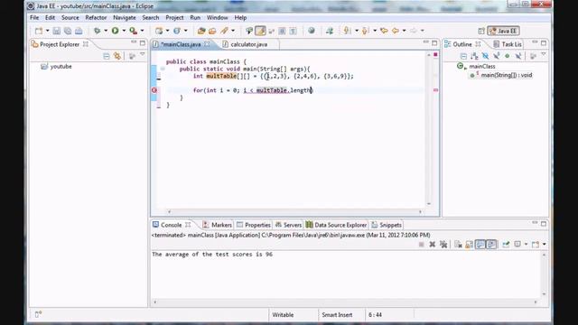Click the Search flashlight toolbar icon
This screenshot has width=578, height=325.
(224, 31)
